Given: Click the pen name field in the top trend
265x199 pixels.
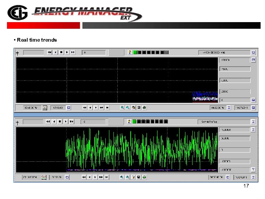Looking at the screenshot, I should [x=224, y=53].
